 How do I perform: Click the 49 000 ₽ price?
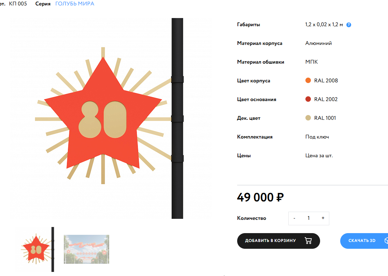point(260,197)
